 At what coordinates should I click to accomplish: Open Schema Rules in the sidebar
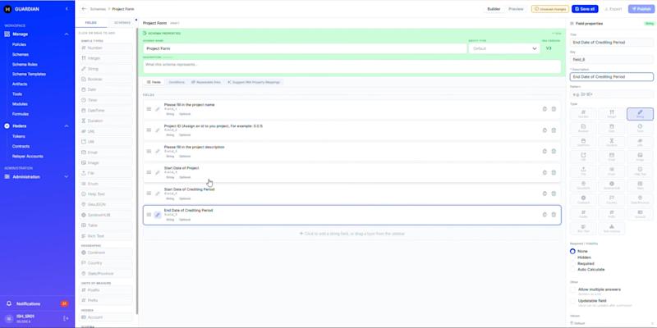25,65
